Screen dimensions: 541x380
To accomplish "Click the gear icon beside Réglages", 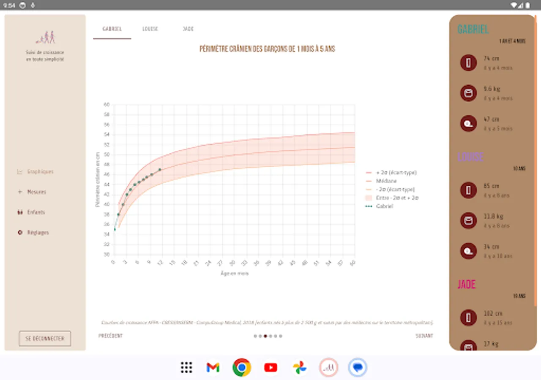I will click(x=19, y=233).
